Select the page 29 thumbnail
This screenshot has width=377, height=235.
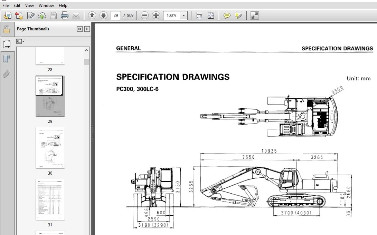pos(50,96)
